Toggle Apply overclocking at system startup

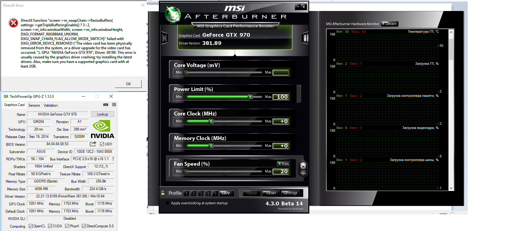coord(167,203)
